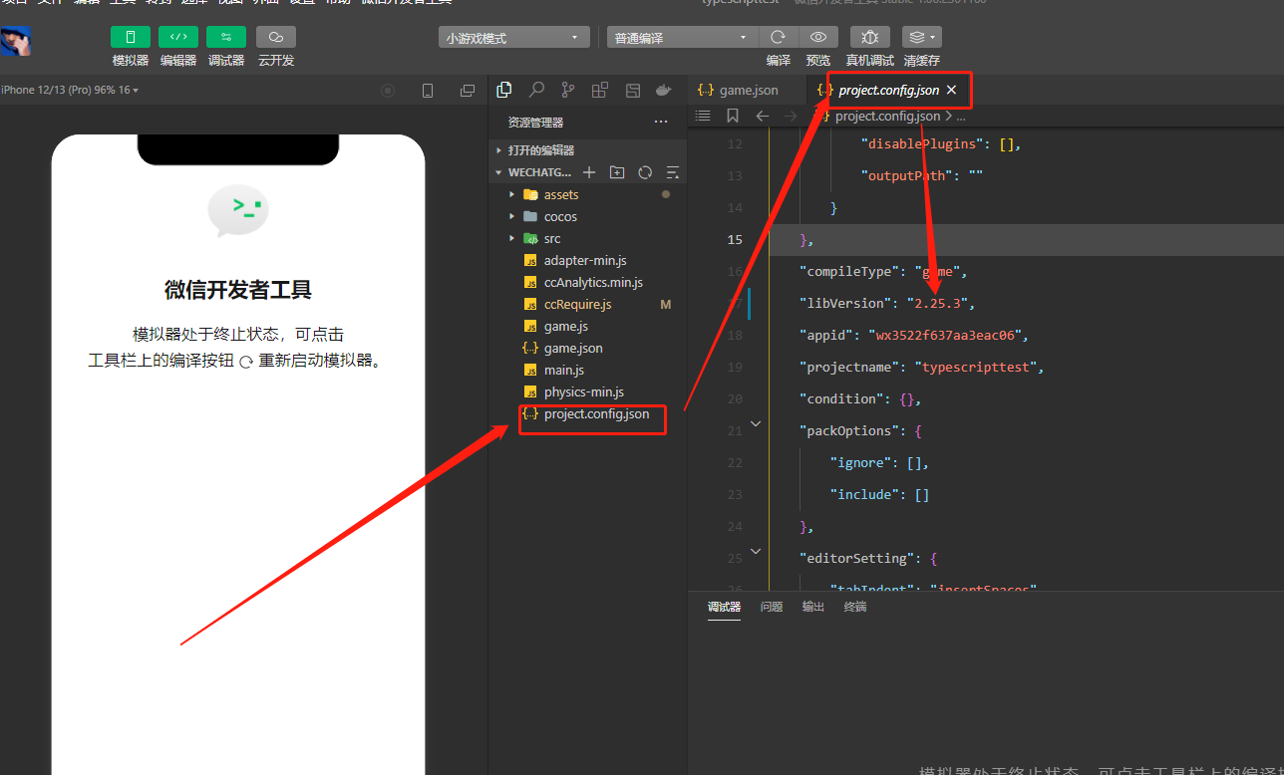The image size is (1284, 775).
Task: Open the 云开发 cloud development button
Action: (x=275, y=37)
